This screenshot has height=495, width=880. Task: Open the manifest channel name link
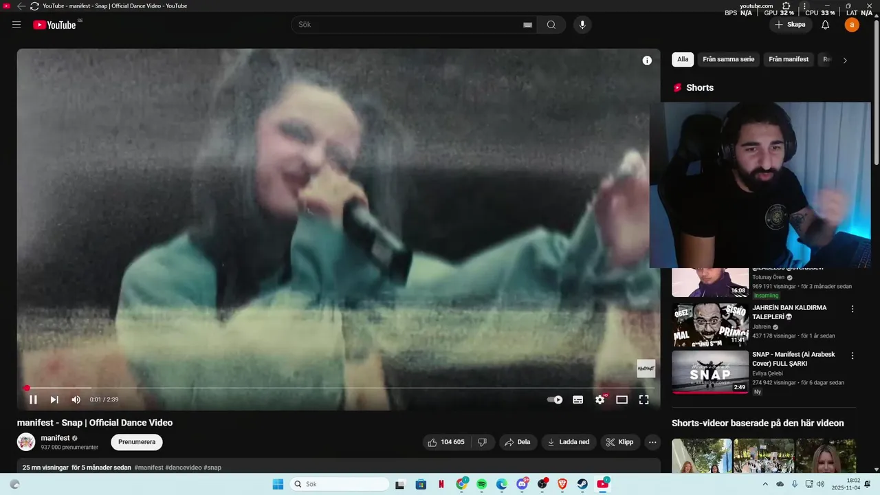pos(55,438)
